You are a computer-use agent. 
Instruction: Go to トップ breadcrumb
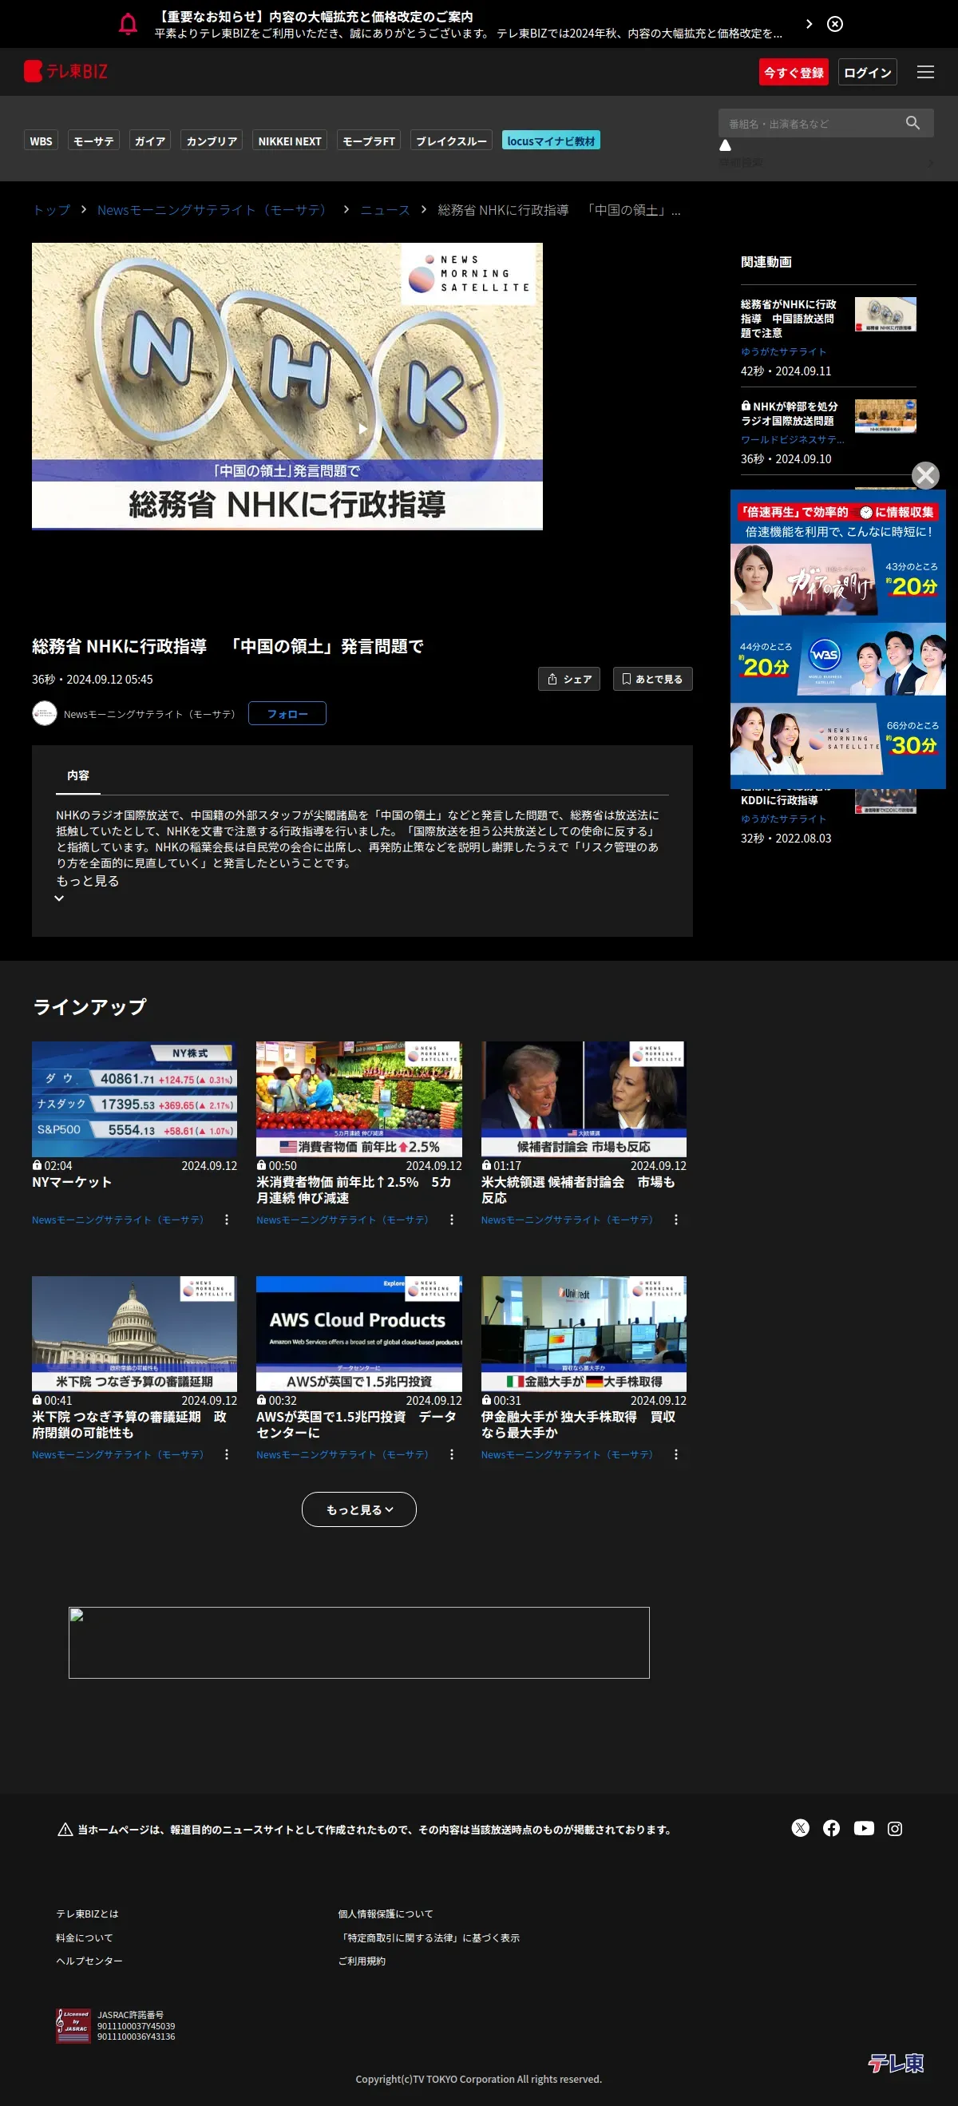[52, 210]
